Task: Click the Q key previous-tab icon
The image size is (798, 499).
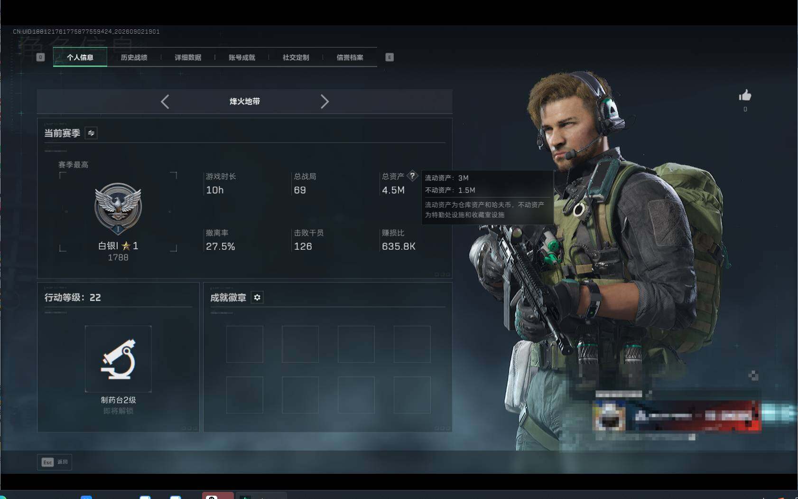Action: click(41, 57)
